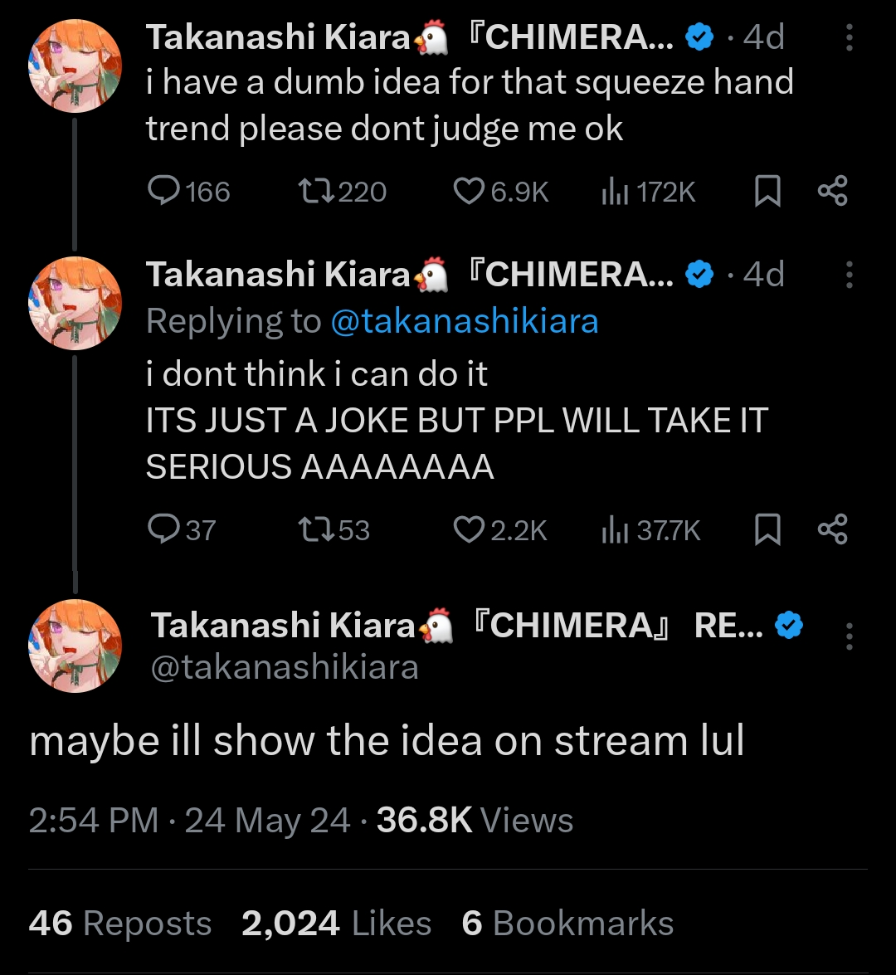Like the tweet with 6.9K likes

[469, 192]
